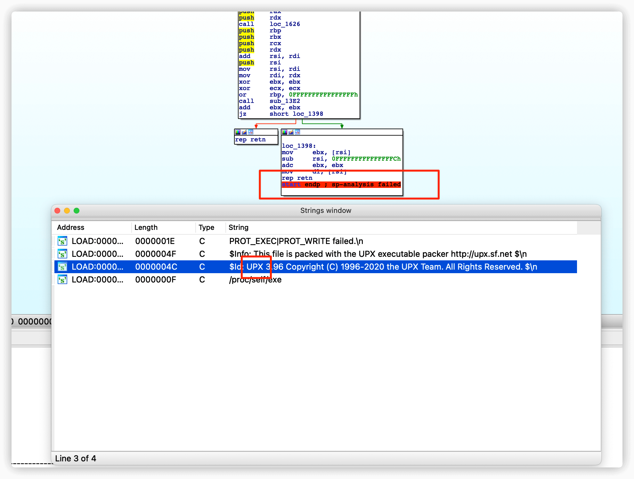Image resolution: width=634 pixels, height=479 pixels.
Task: Sort by the String column header
Action: pos(402,227)
